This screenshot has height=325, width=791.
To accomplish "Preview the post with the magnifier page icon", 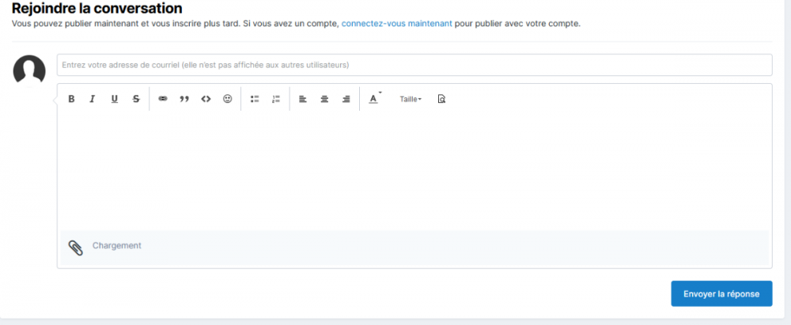I will click(x=441, y=99).
